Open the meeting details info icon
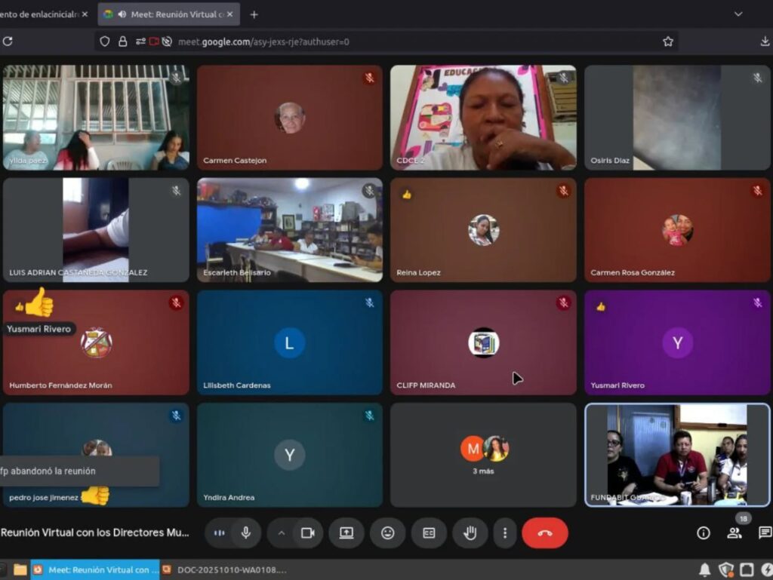 pos(704,533)
